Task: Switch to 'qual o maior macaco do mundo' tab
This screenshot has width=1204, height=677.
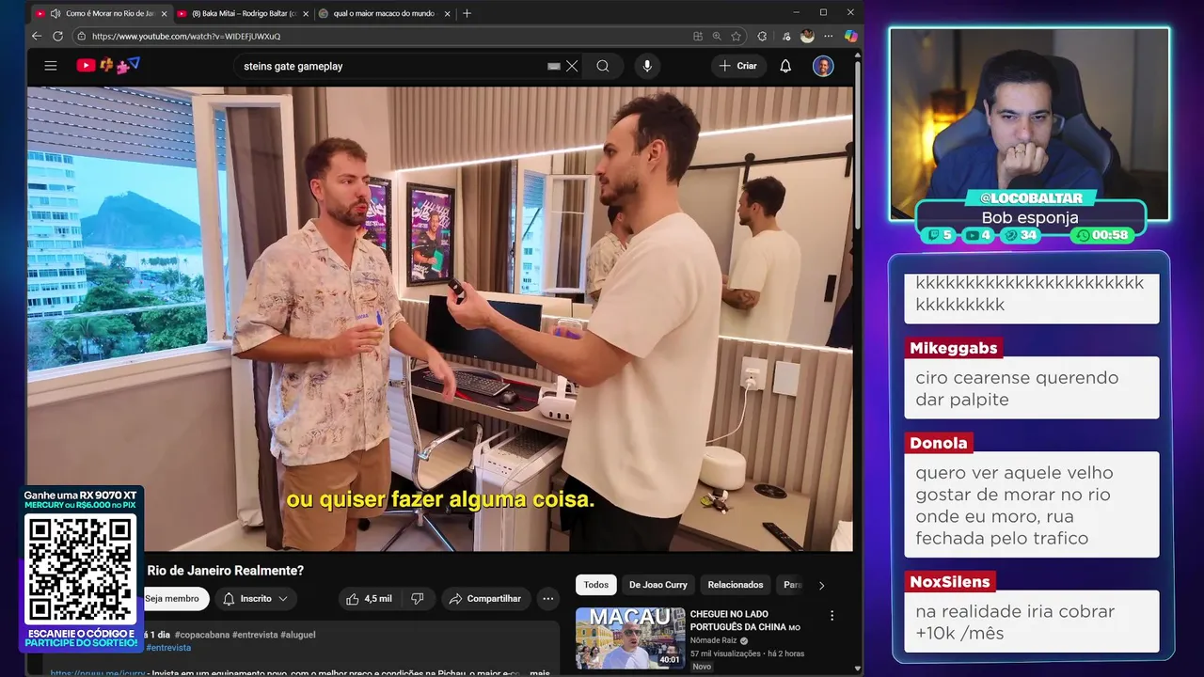Action: pos(385,13)
